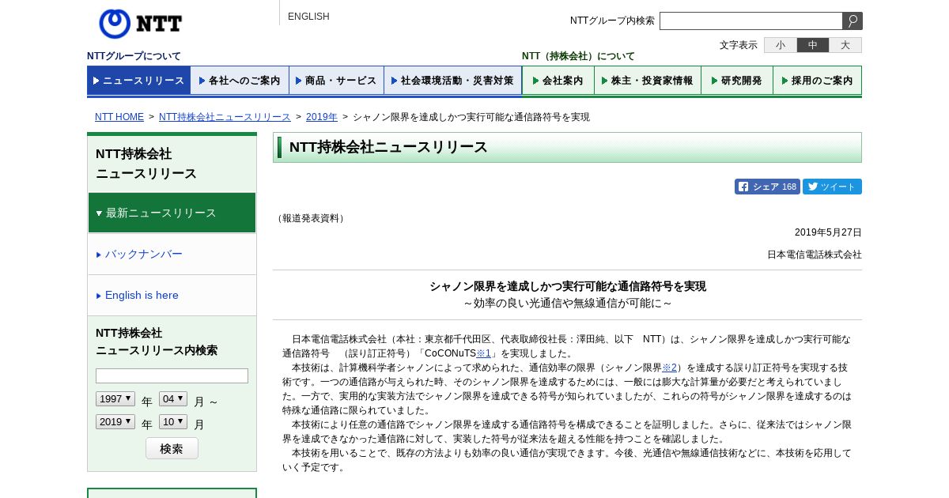Click NTTグループについて heading

pos(134,56)
